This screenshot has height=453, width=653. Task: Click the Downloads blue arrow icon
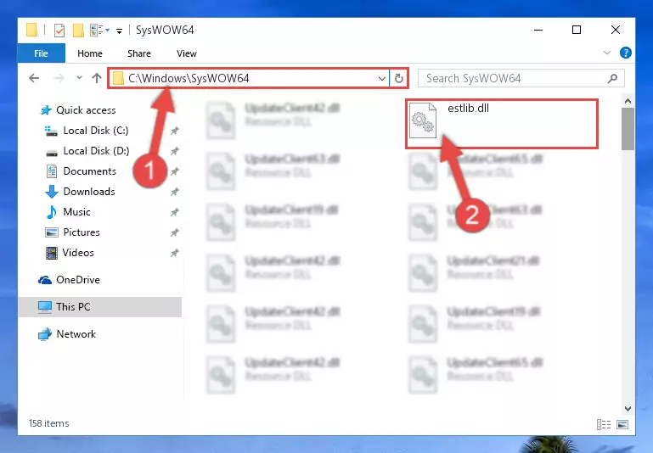[x=52, y=192]
